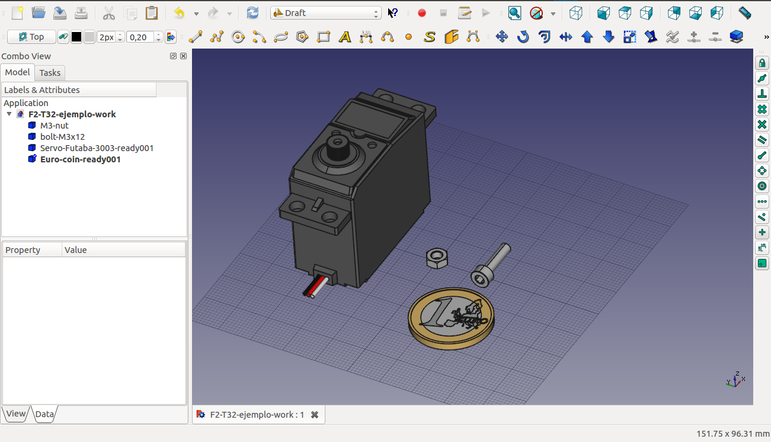Select the Draft Circle tool
Image resolution: width=771 pixels, height=442 pixels.
(x=238, y=37)
